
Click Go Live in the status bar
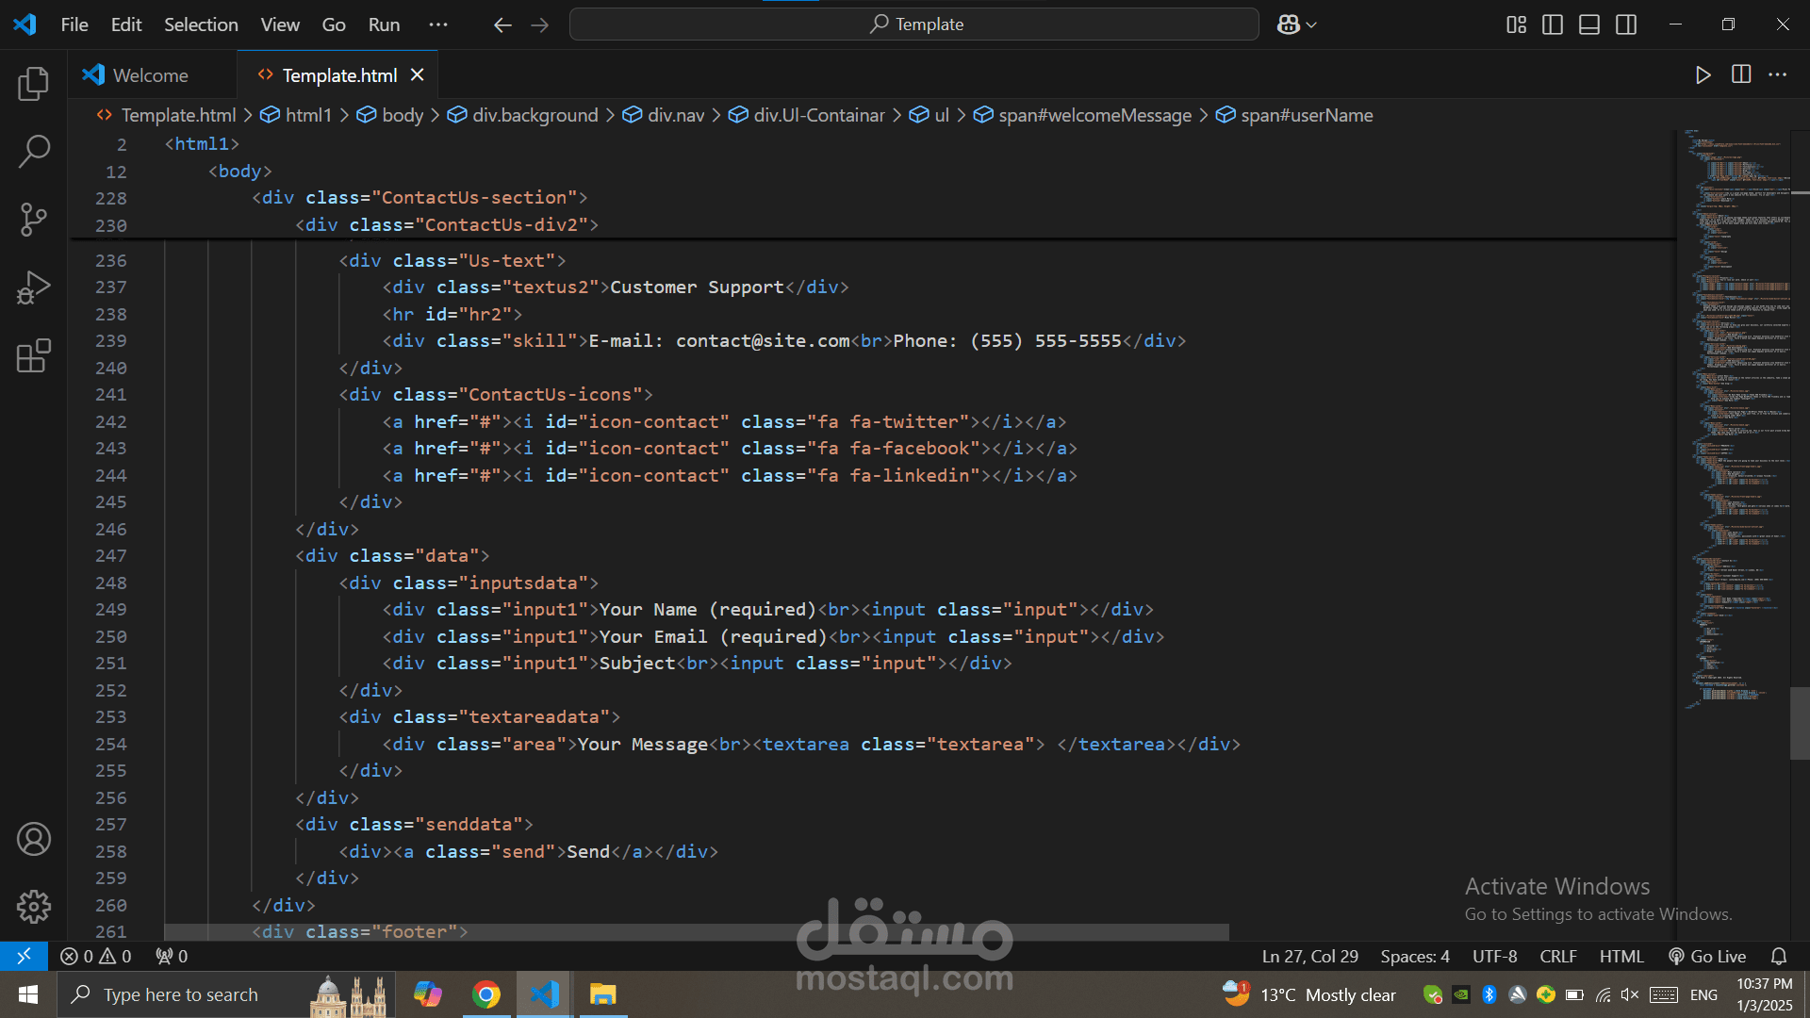(x=1707, y=956)
